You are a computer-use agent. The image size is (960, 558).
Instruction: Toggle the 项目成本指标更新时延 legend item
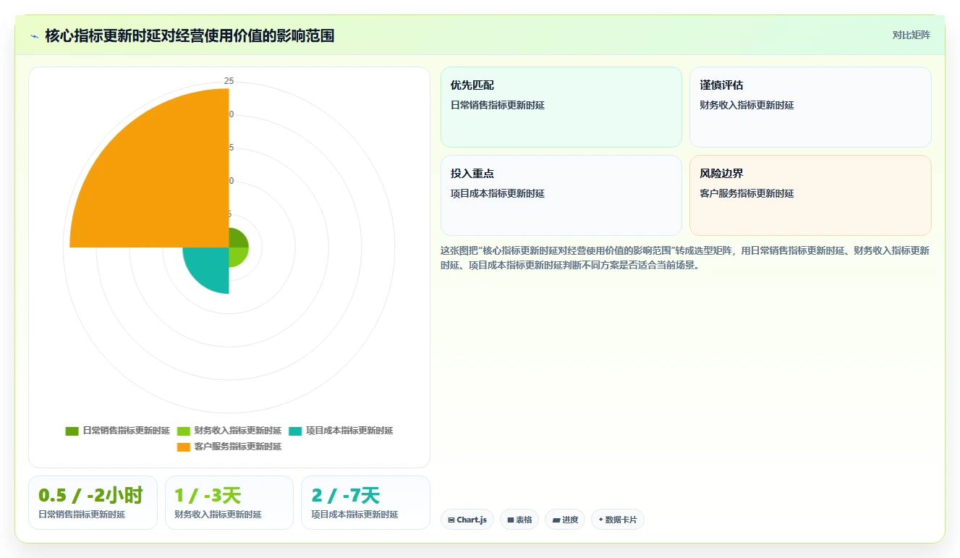pyautogui.click(x=341, y=431)
